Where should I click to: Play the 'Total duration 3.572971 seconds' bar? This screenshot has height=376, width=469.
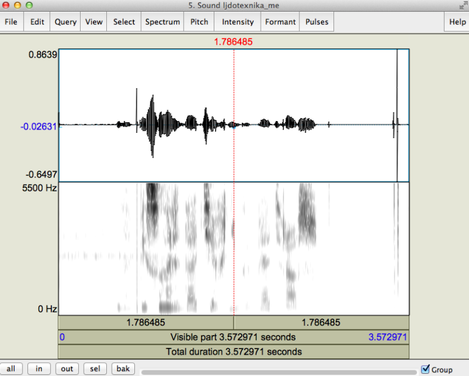pos(233,352)
